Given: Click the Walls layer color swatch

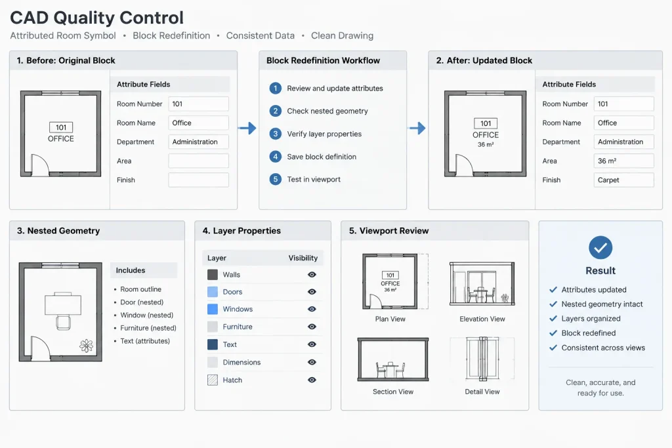Looking at the screenshot, I should [213, 275].
